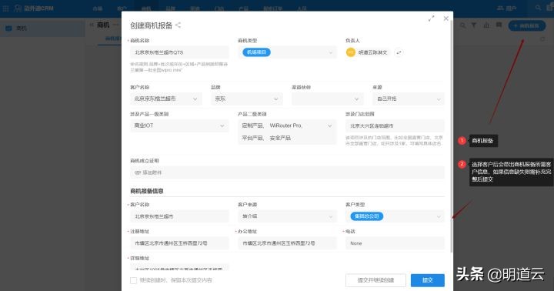Collapse the sidebar with the double-arrow icon near 商机
The image size is (554, 291).
[x=92, y=25]
